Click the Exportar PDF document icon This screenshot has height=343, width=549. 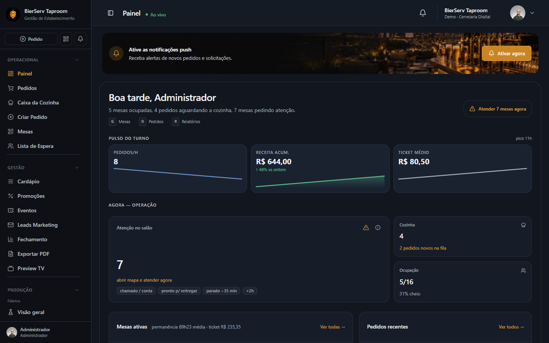point(11,254)
